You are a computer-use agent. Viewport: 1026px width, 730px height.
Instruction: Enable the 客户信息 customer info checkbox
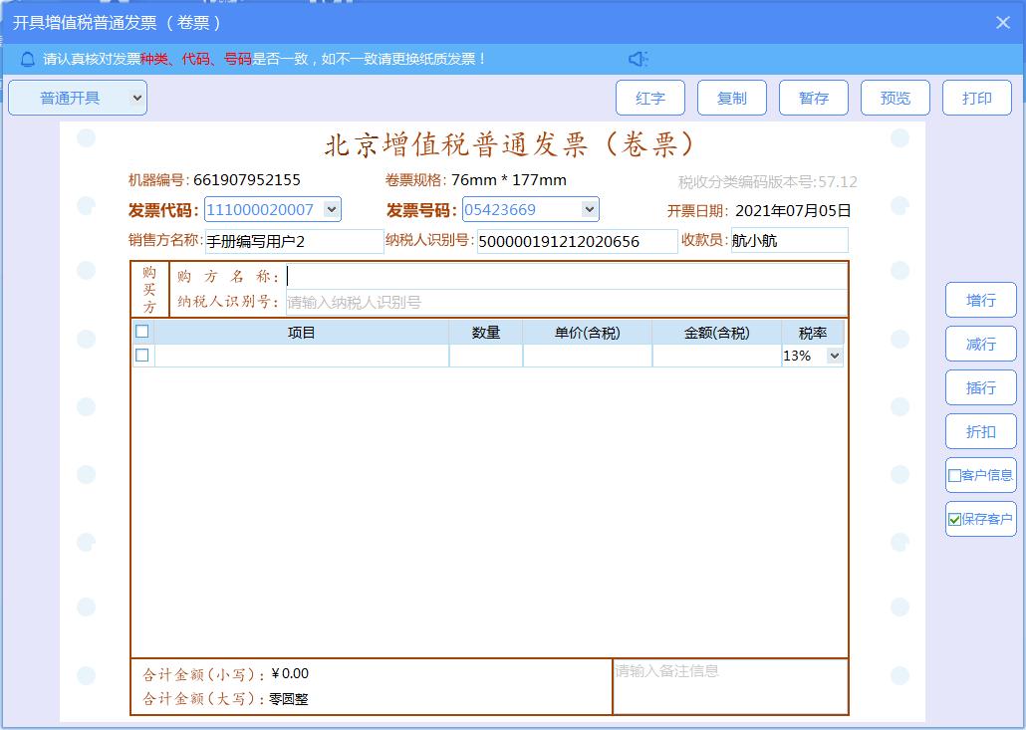952,476
